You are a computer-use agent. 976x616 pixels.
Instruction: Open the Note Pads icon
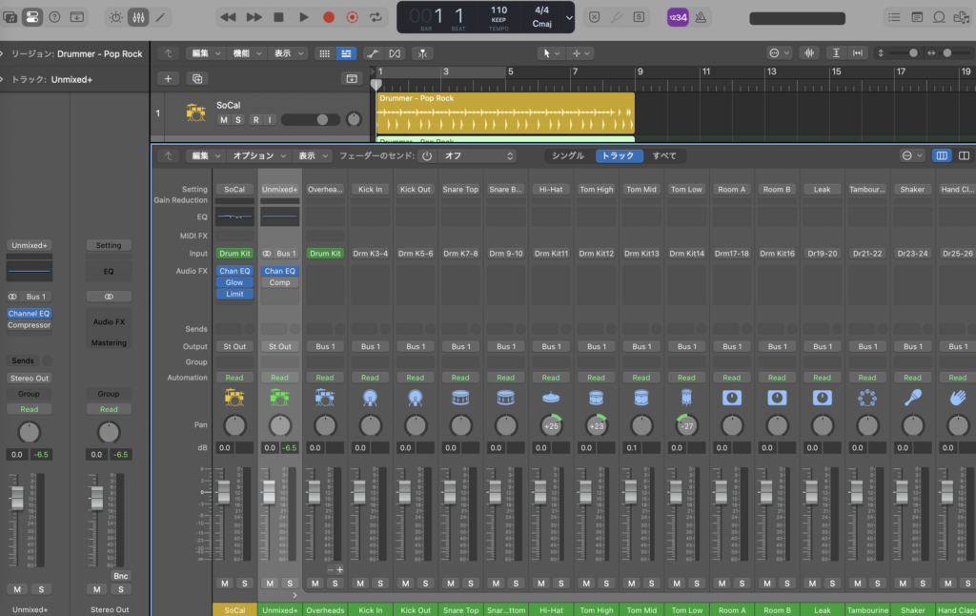point(917,17)
